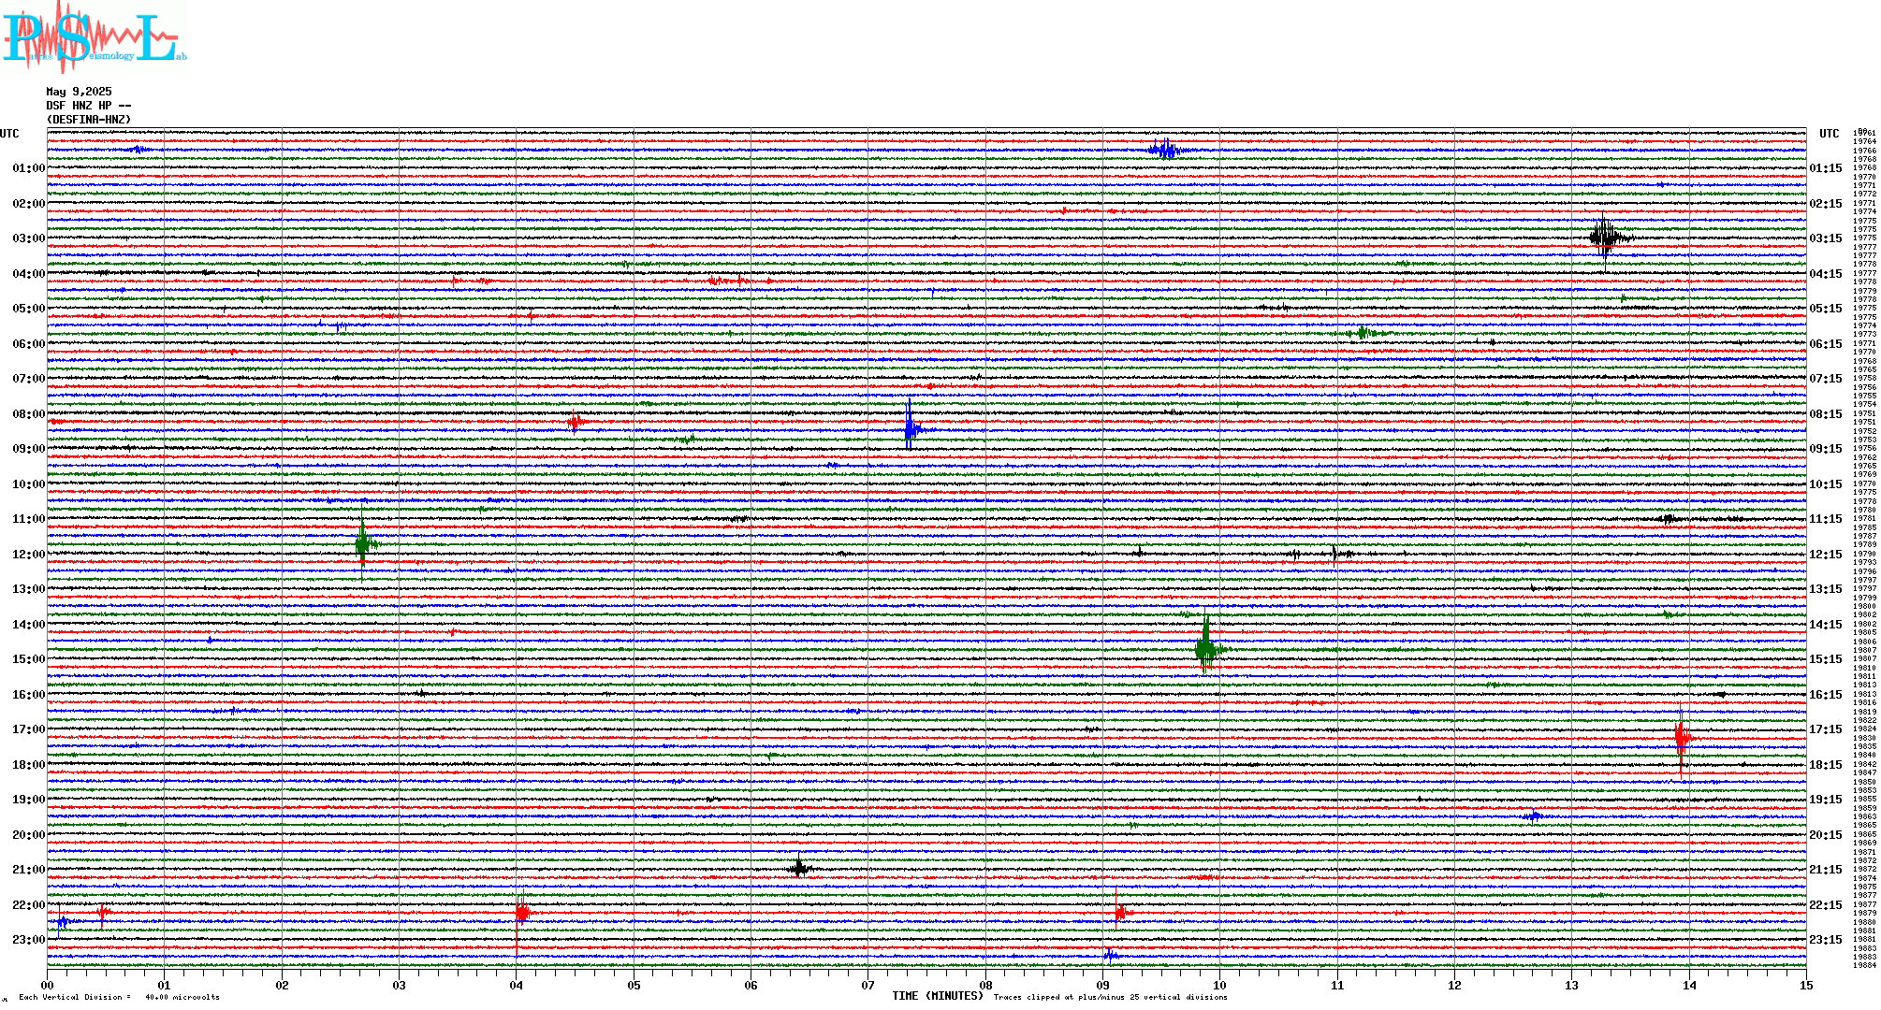Click the 08:15 end-time label
Screen dimensions: 1881x1010
coord(1825,414)
